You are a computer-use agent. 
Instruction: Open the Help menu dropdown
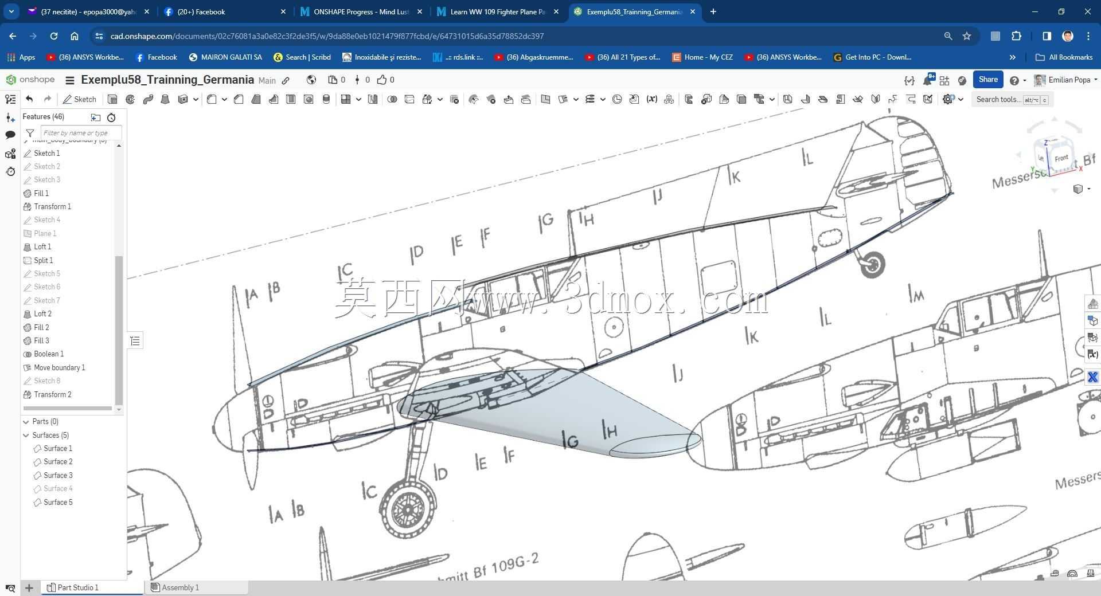1018,80
